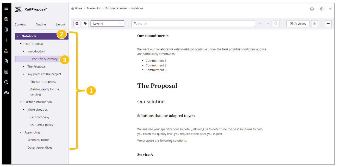337x167 pixels.
Task: Open the hamburger menu in the black sidebar
Action: [6, 8]
